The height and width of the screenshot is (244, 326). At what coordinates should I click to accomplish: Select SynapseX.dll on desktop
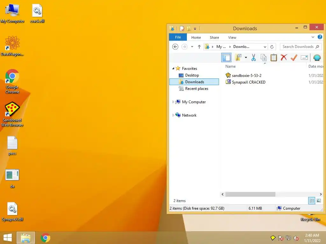(x=12, y=212)
